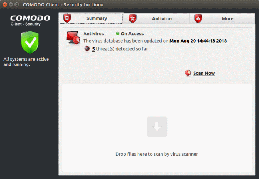The image size is (259, 179).
Task: Minimize the COMODO Client window
Action: coord(11,4)
